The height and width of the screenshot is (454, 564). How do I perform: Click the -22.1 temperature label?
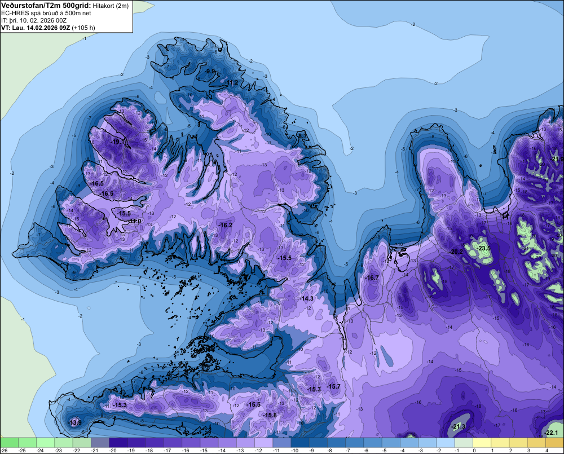(550, 433)
